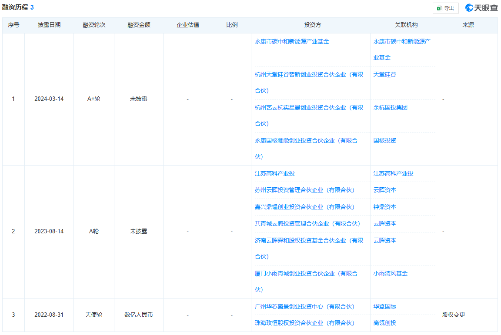Select sequence number 1 in the 2024-03-14 row

coord(13,99)
